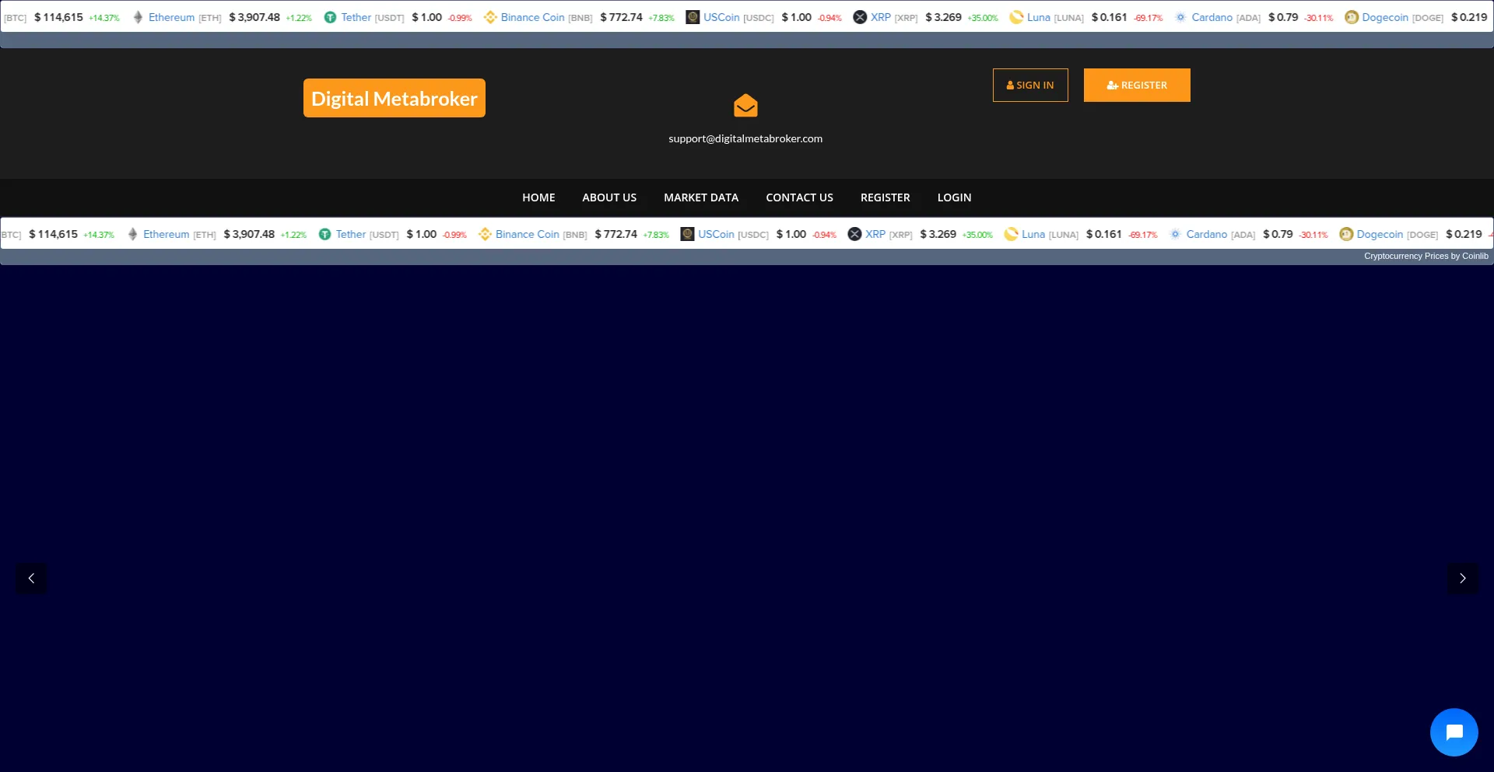Open Tether link in lower ticker
Viewport: 1494px width, 772px height.
(x=350, y=234)
